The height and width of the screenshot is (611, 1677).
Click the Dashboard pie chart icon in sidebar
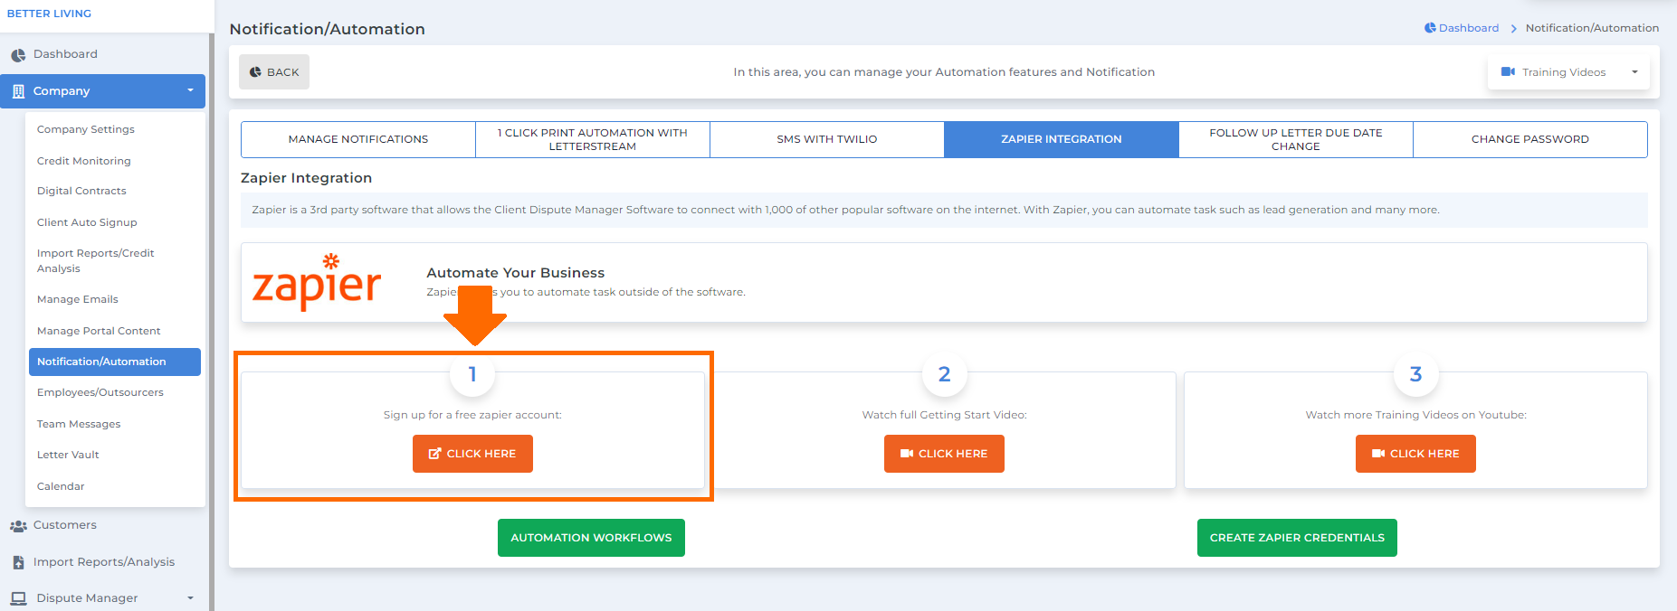click(18, 55)
